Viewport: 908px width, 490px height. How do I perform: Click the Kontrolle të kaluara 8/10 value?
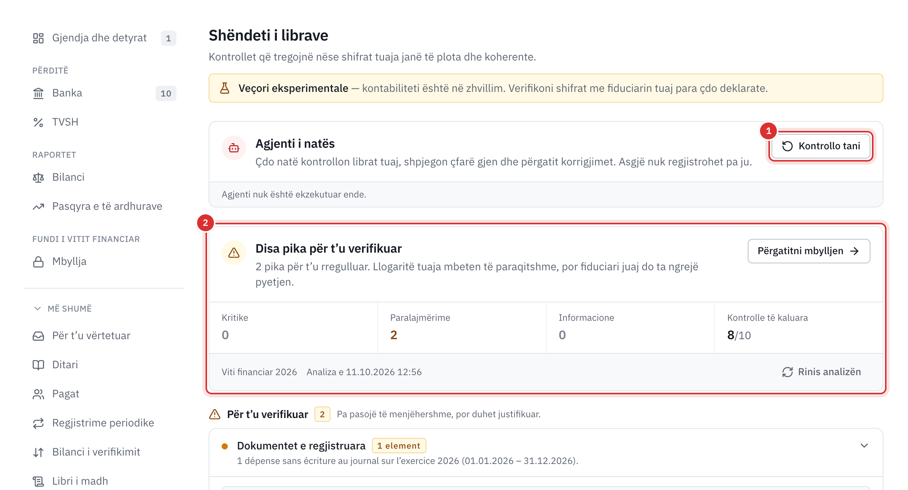[739, 335]
